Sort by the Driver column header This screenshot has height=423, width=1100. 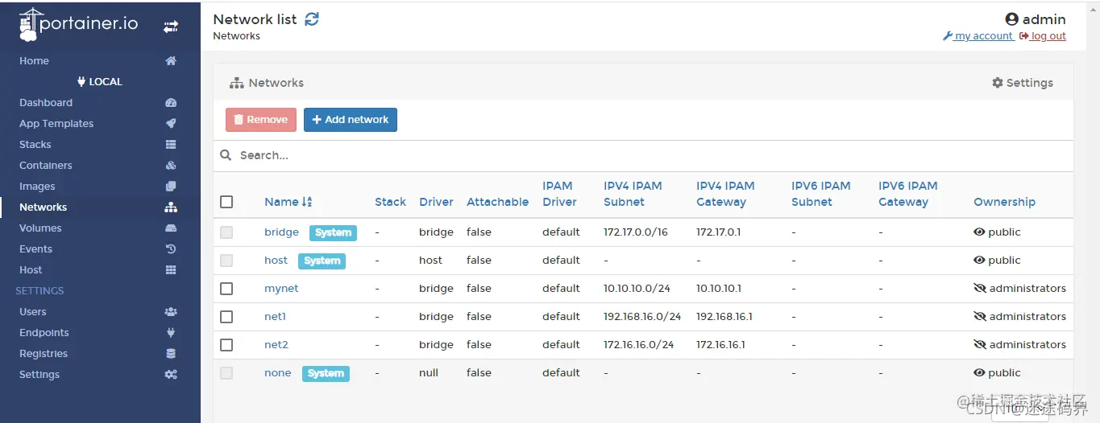[x=436, y=202]
